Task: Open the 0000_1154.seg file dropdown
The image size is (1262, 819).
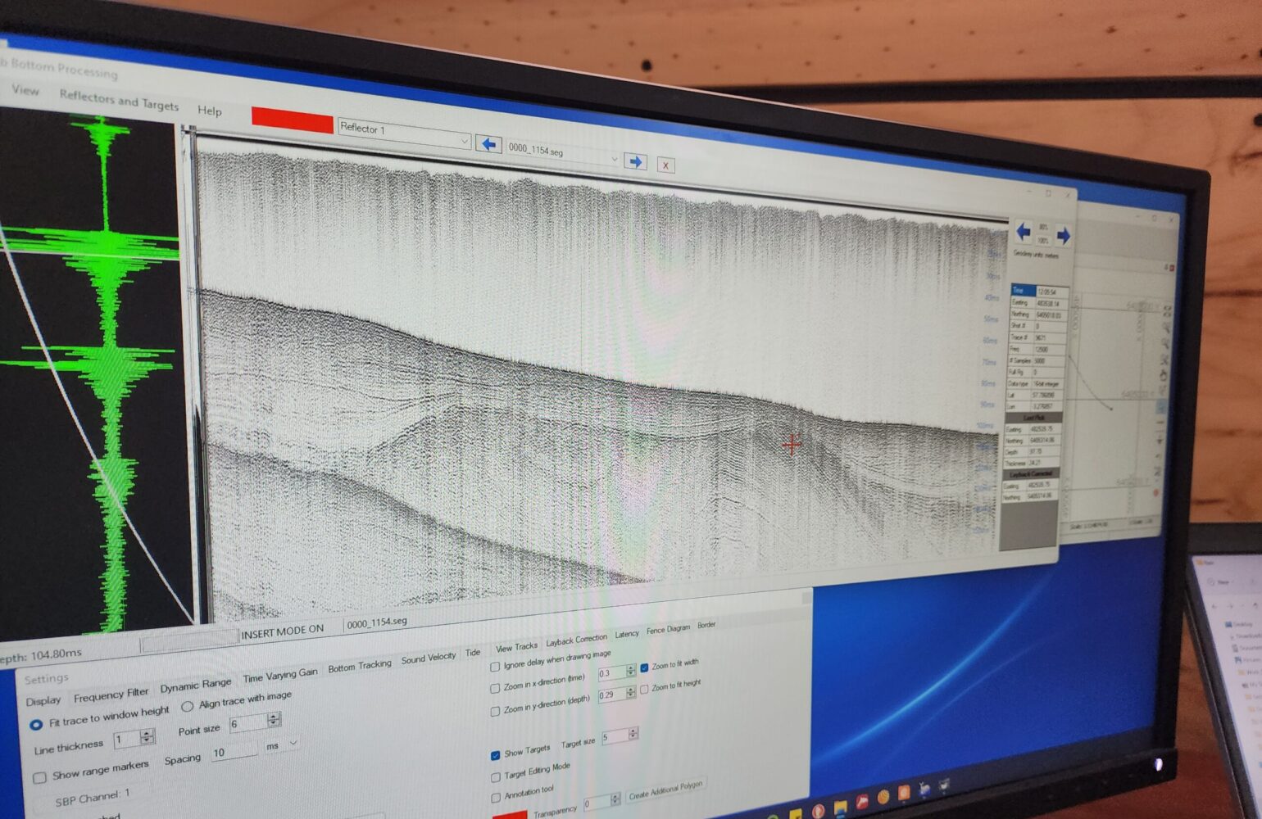Action: pyautogui.click(x=614, y=158)
